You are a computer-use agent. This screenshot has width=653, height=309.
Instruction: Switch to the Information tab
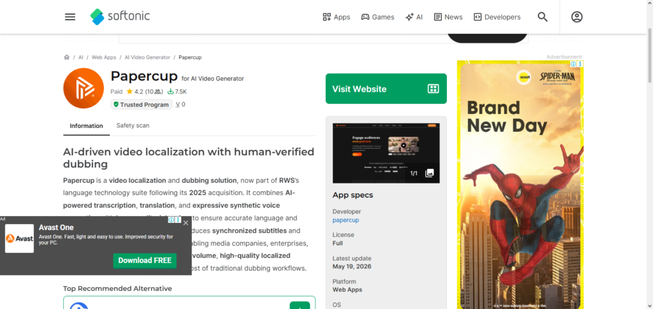[86, 126]
